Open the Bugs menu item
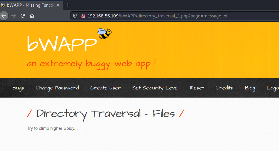279x151 pixels. pyautogui.click(x=18, y=88)
